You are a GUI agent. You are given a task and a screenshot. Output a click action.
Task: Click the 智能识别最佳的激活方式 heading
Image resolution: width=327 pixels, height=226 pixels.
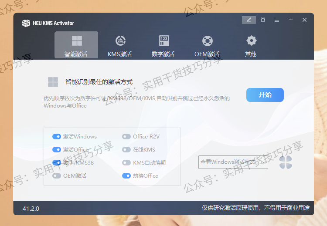point(99,82)
